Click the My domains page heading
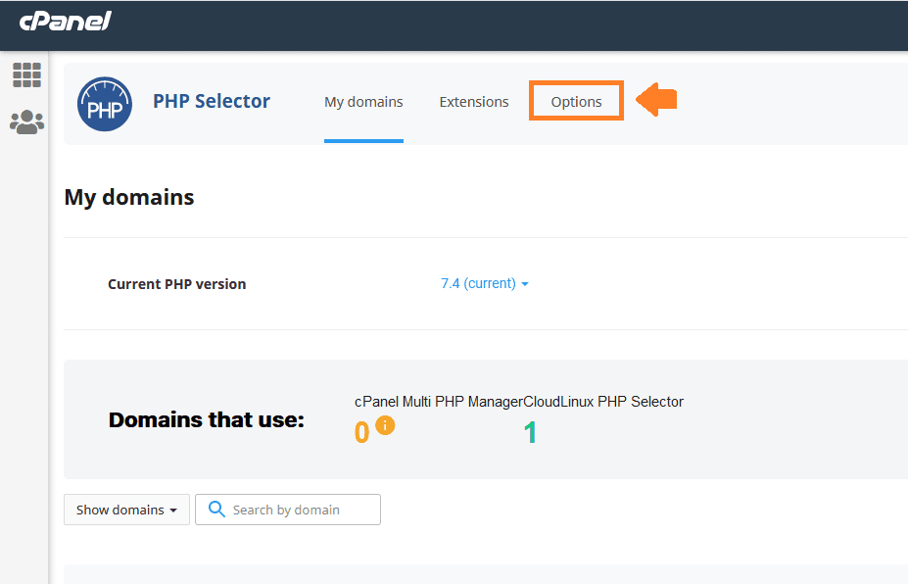908x584 pixels. coord(129,197)
